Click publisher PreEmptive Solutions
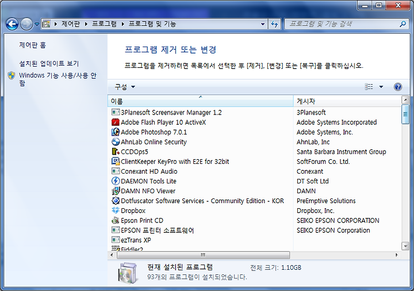The image size is (414, 291). [x=326, y=201]
